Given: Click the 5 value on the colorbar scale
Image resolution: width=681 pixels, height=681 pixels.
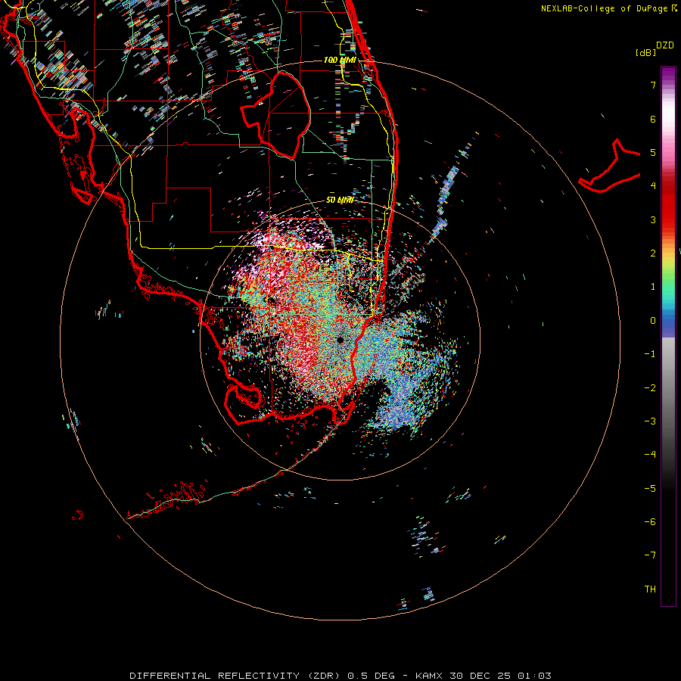Looking at the screenshot, I should (653, 152).
